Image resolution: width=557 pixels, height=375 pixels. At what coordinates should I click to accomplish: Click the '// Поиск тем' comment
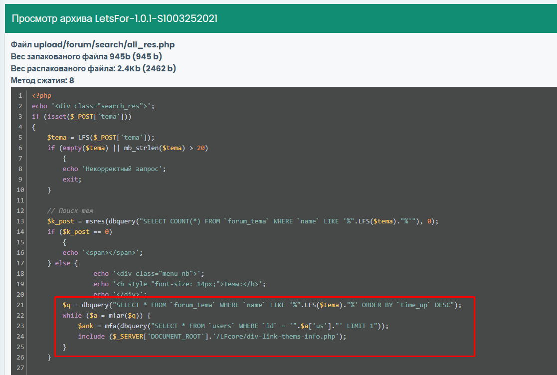(x=70, y=211)
